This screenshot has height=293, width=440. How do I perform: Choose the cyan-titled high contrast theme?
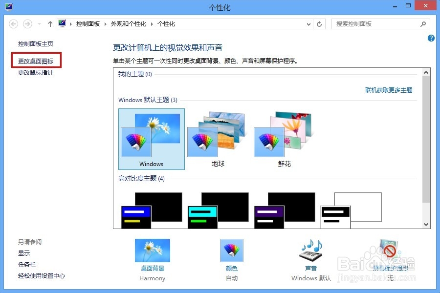pyautogui.click(x=218, y=210)
